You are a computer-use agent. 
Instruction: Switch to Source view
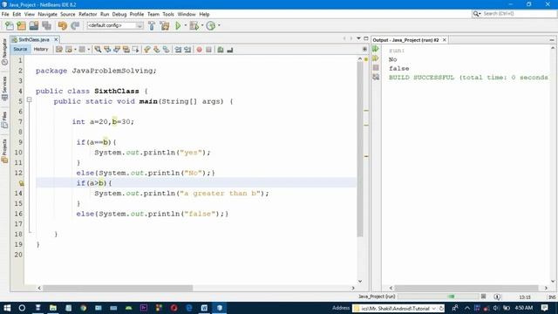20,50
